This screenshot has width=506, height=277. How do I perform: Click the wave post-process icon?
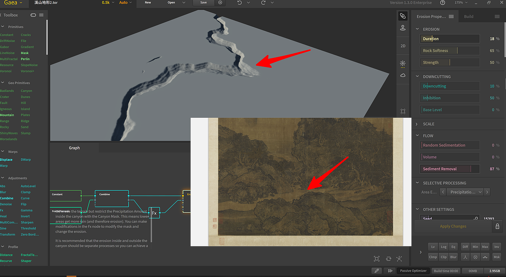click(x=485, y=257)
